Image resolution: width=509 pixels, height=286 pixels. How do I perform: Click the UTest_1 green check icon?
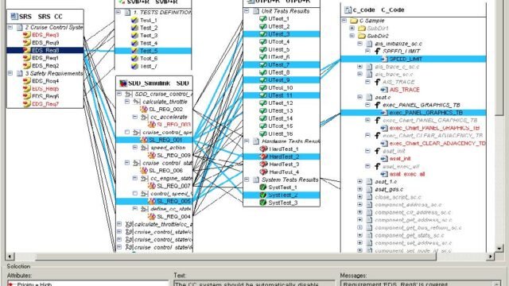pyautogui.click(x=263, y=19)
